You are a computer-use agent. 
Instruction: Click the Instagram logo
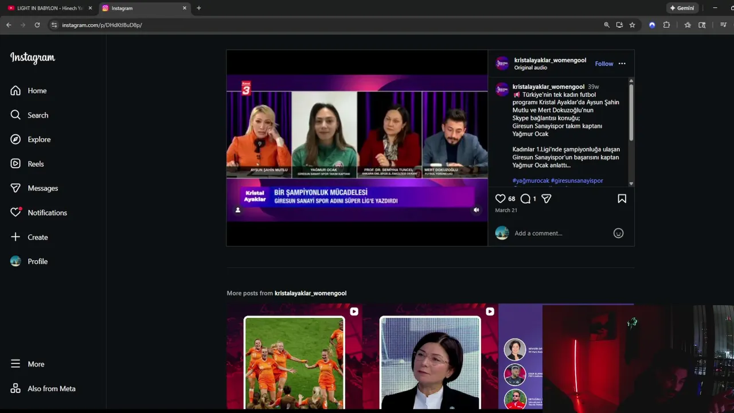(x=33, y=58)
